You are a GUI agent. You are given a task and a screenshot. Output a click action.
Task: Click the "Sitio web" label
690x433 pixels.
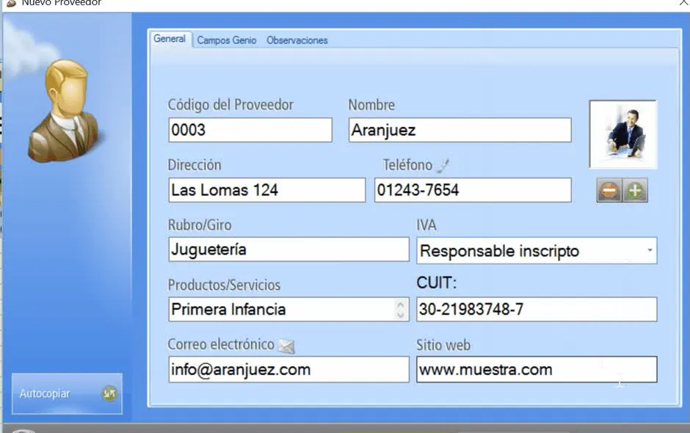pos(443,345)
